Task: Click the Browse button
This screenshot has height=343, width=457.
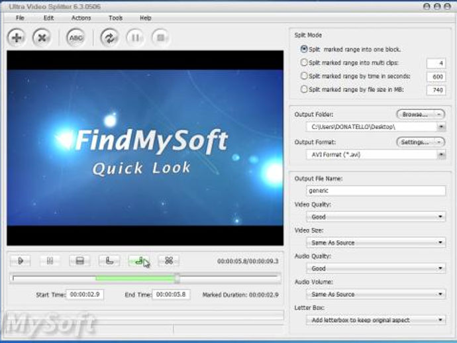Action: (x=421, y=115)
